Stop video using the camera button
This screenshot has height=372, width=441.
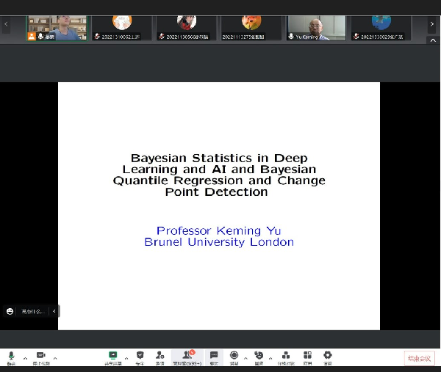pyautogui.click(x=41, y=356)
